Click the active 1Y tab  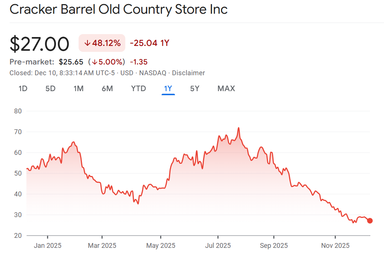click(x=168, y=89)
